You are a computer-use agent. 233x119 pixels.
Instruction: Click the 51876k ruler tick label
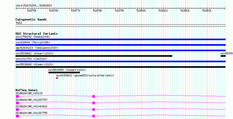[54, 11]
